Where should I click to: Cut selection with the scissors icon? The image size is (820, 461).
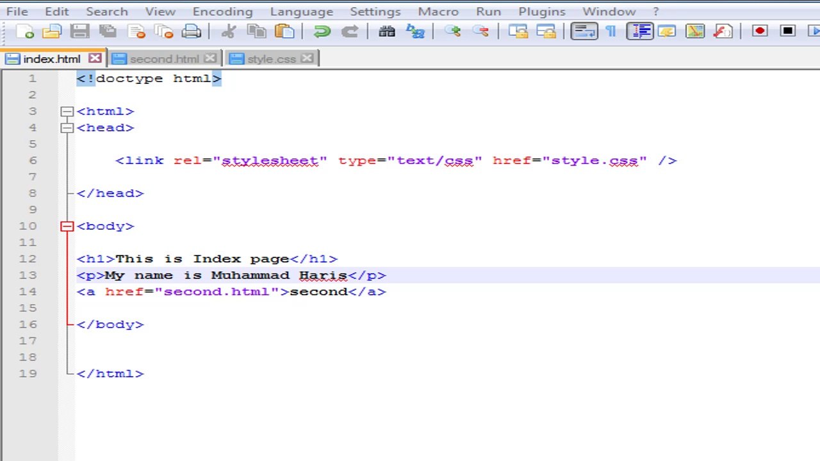point(228,31)
